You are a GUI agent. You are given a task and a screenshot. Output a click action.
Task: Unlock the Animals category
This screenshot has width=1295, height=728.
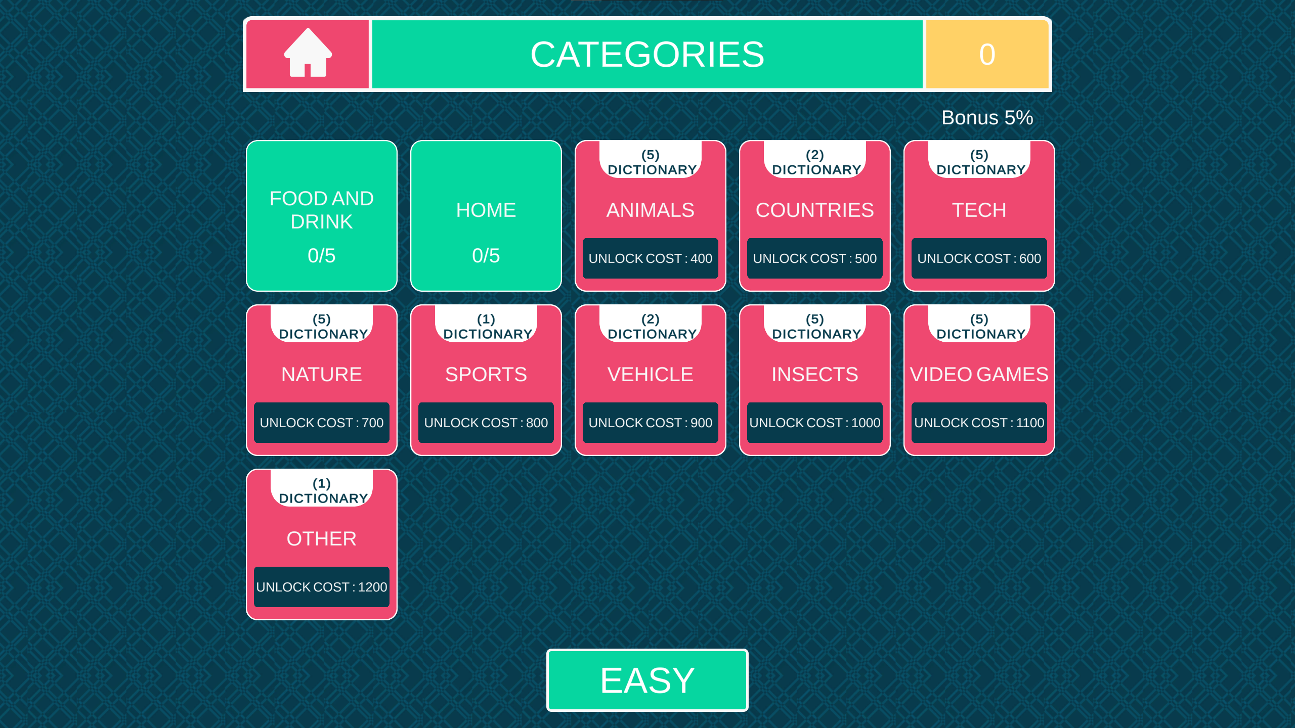(x=650, y=258)
